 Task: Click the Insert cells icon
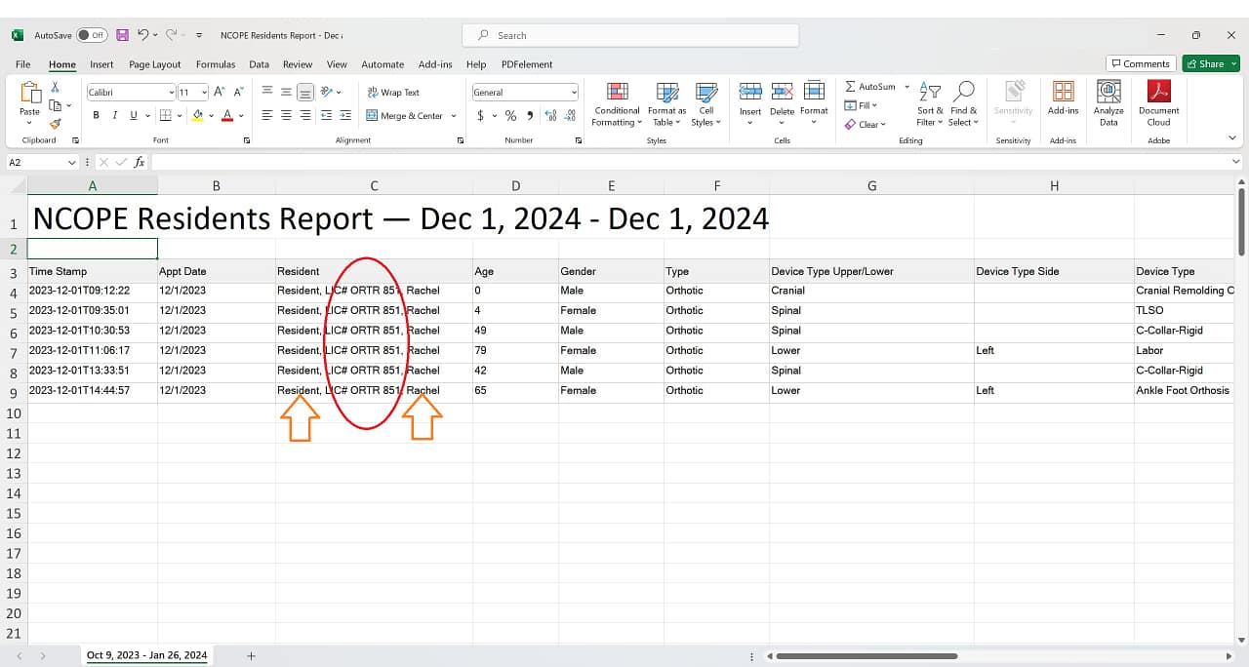(x=749, y=93)
